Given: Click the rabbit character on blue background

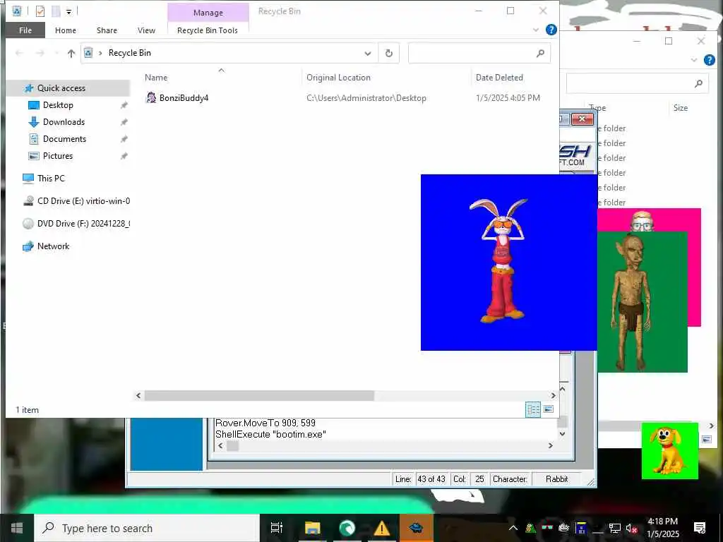Looking at the screenshot, I should click(502, 261).
